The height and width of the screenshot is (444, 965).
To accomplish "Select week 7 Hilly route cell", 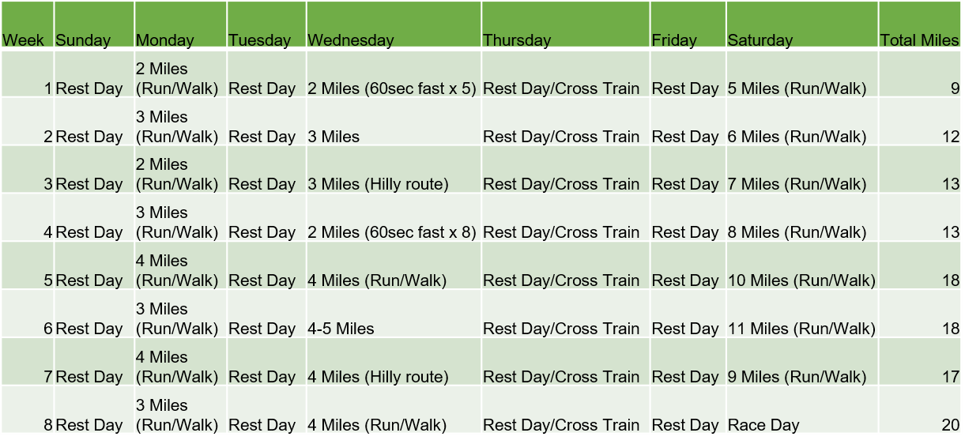I will coord(378,377).
